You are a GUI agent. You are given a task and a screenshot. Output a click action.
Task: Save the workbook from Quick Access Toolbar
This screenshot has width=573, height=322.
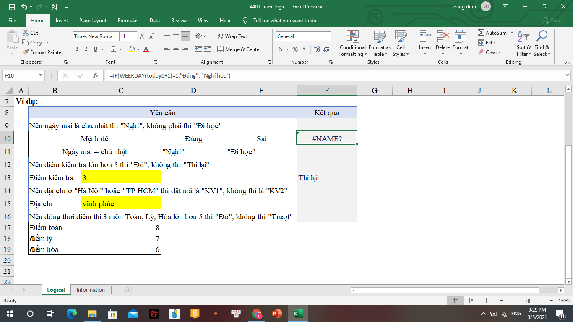pos(12,7)
